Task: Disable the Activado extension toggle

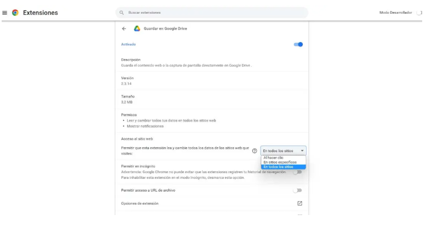Action: tap(298, 44)
